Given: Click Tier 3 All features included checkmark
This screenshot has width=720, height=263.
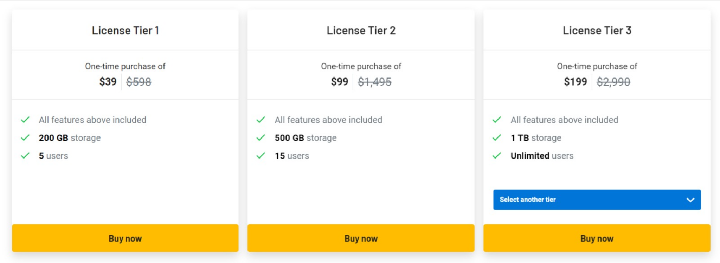Looking at the screenshot, I should [x=497, y=120].
